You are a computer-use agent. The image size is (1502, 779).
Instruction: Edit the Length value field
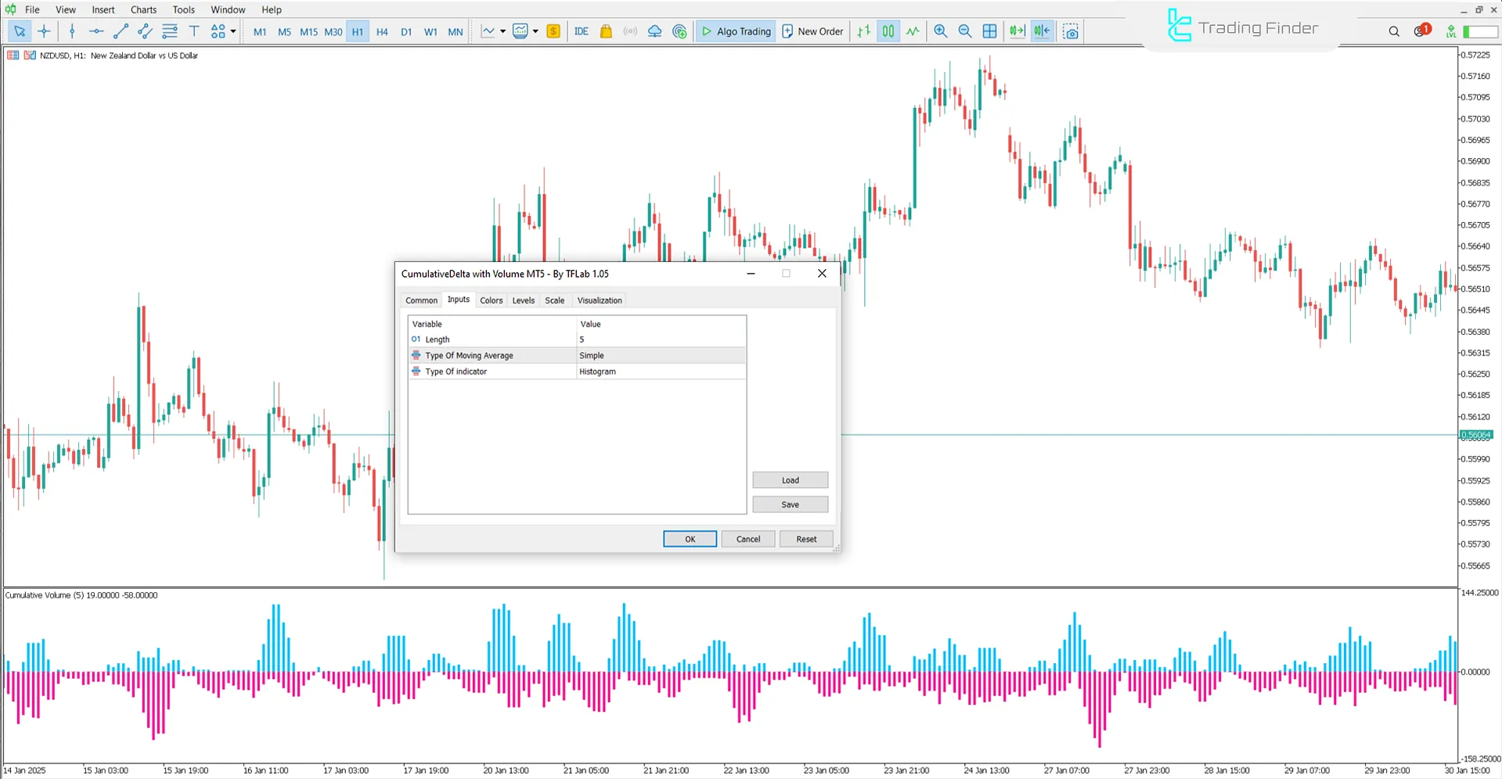pos(660,339)
